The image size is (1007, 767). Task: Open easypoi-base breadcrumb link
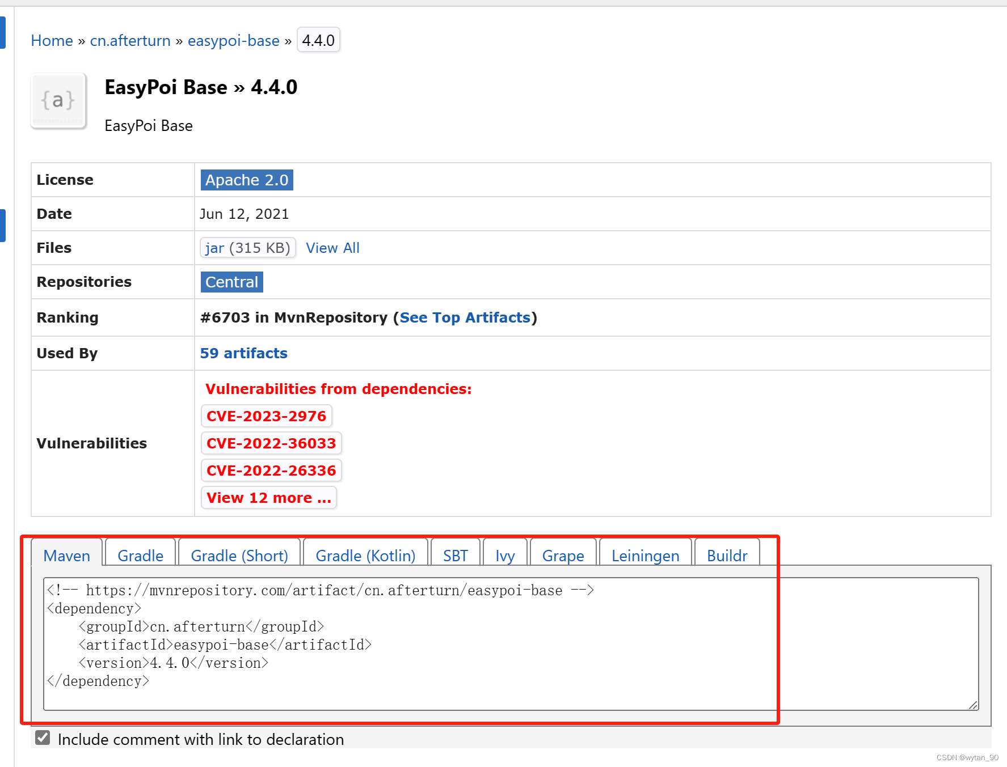tap(234, 41)
